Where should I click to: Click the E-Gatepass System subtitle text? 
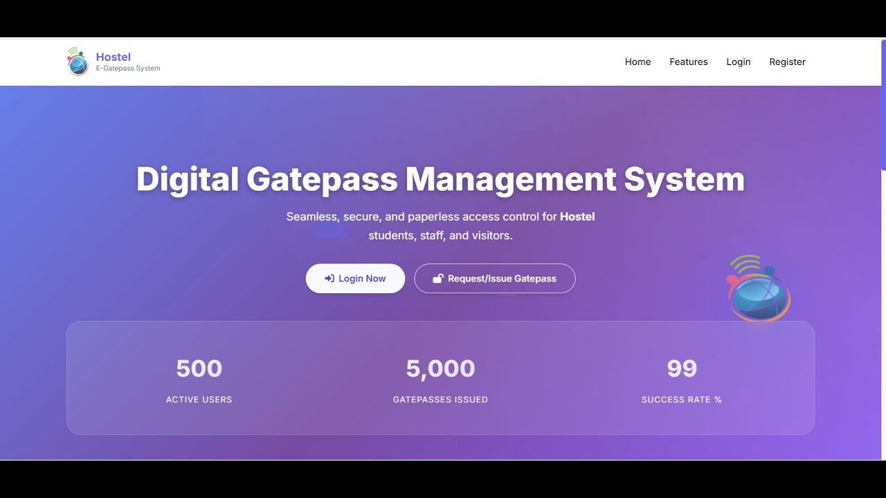tap(127, 68)
